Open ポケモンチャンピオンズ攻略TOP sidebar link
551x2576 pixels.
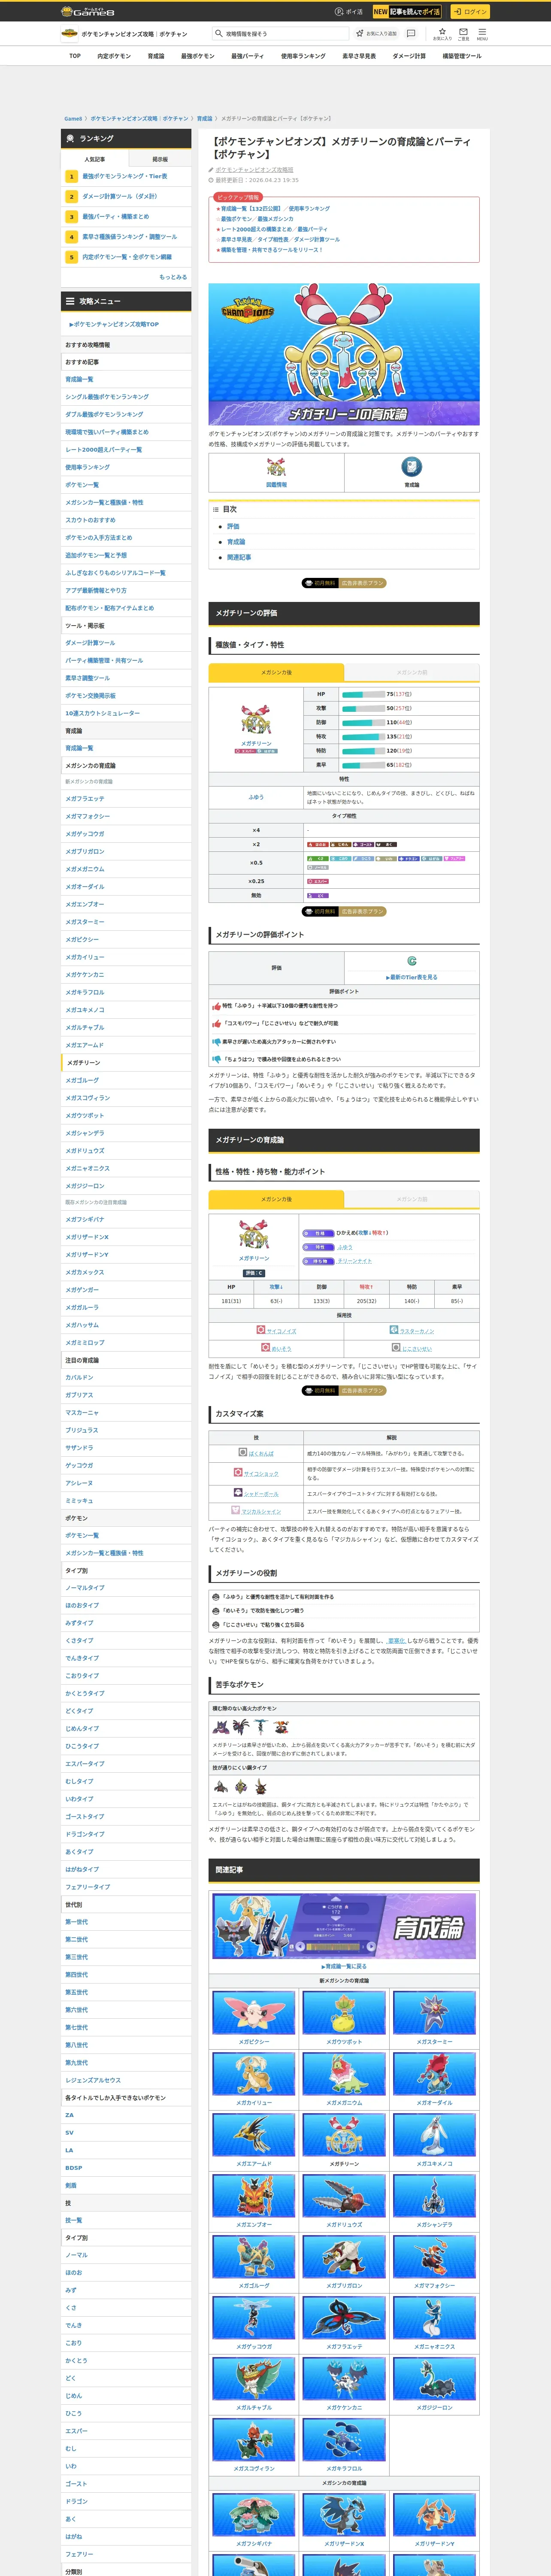pyautogui.click(x=115, y=324)
